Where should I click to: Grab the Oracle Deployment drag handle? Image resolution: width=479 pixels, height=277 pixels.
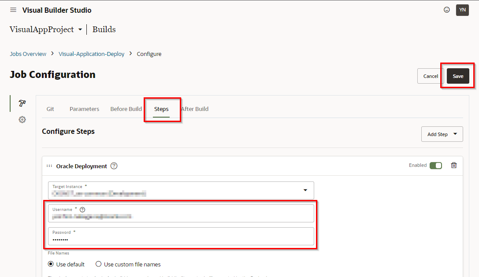tap(49, 166)
